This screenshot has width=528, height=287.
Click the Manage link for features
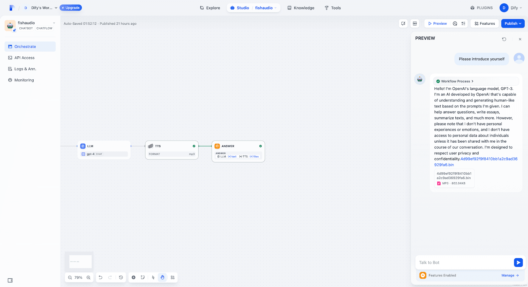pyautogui.click(x=510, y=275)
